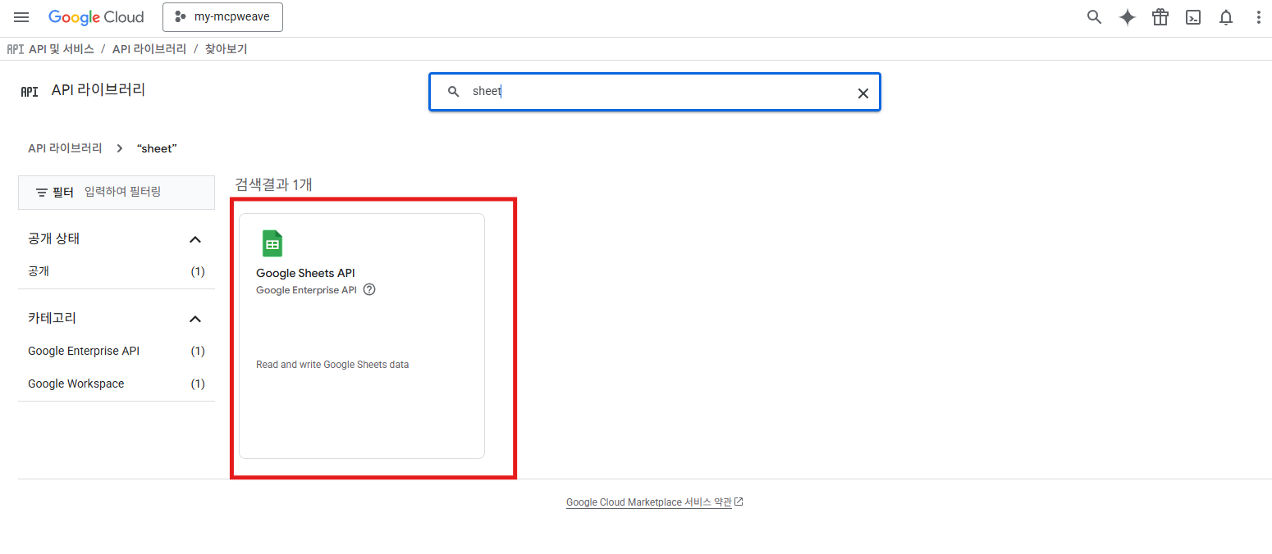Clear the search with the X button
The width and height of the screenshot is (1272, 554).
[862, 93]
